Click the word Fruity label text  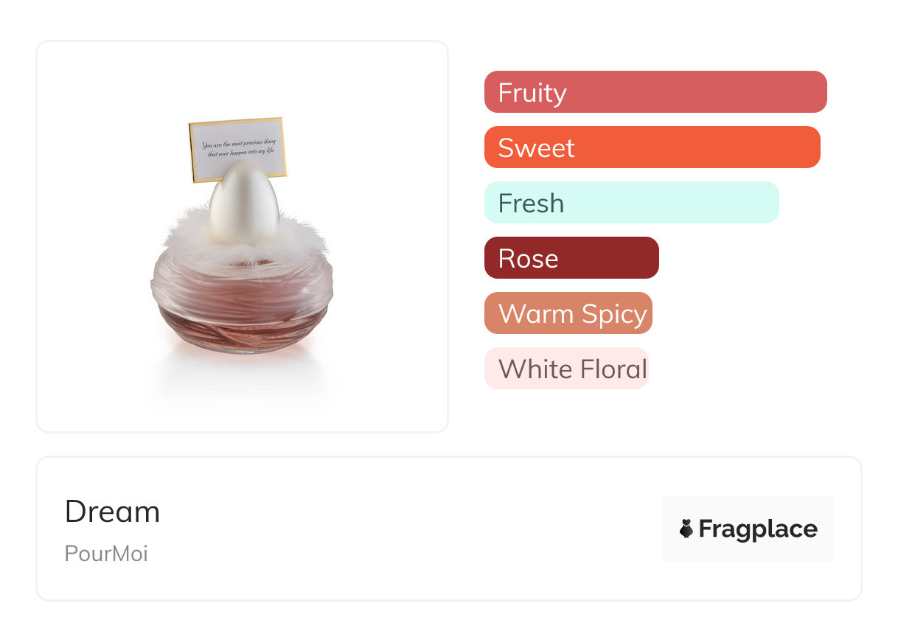[532, 93]
